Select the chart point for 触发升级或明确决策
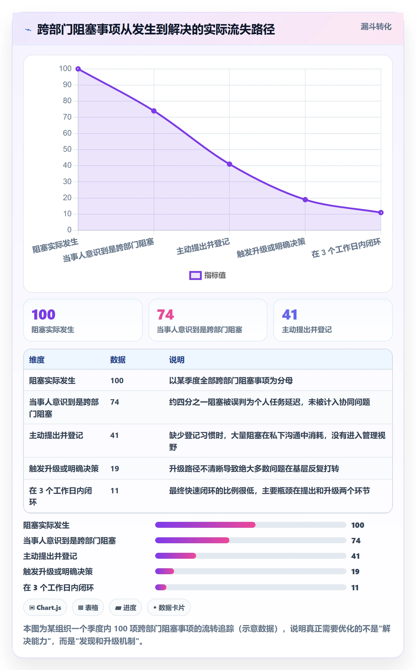 tap(305, 200)
